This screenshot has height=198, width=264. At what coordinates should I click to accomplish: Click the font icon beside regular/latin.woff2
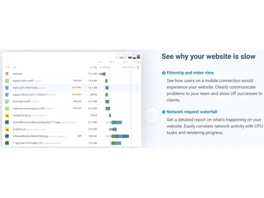[7, 81]
